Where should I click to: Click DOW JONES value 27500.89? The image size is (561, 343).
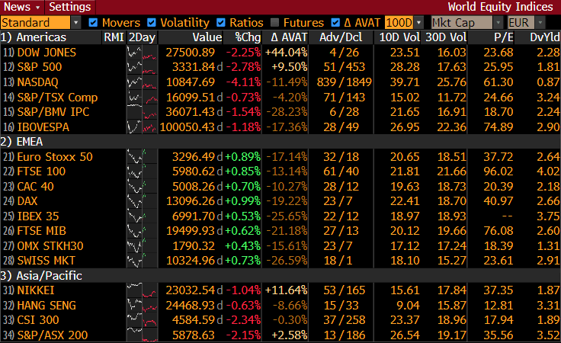[x=190, y=53]
